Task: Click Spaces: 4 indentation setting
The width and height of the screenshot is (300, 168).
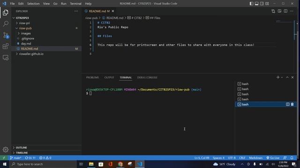Action: pyautogui.click(x=218, y=158)
